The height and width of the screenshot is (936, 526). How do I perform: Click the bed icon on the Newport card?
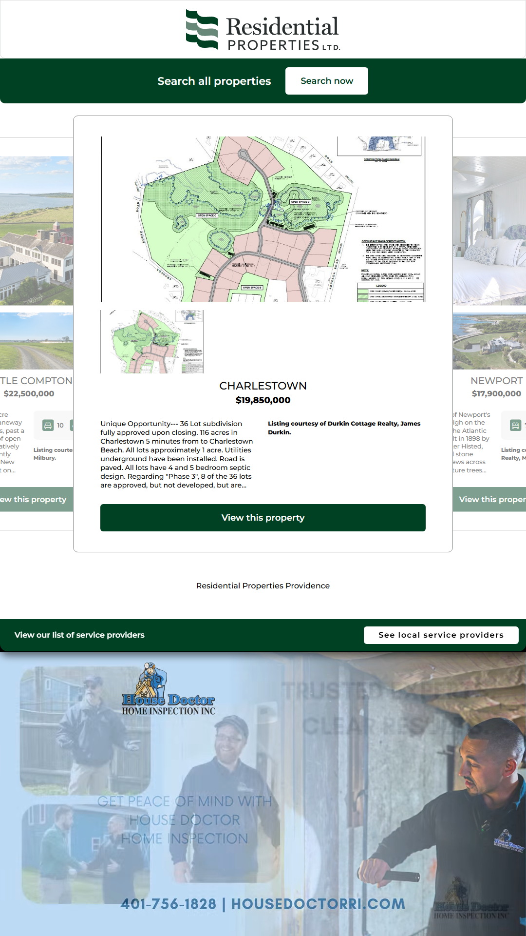coord(515,425)
